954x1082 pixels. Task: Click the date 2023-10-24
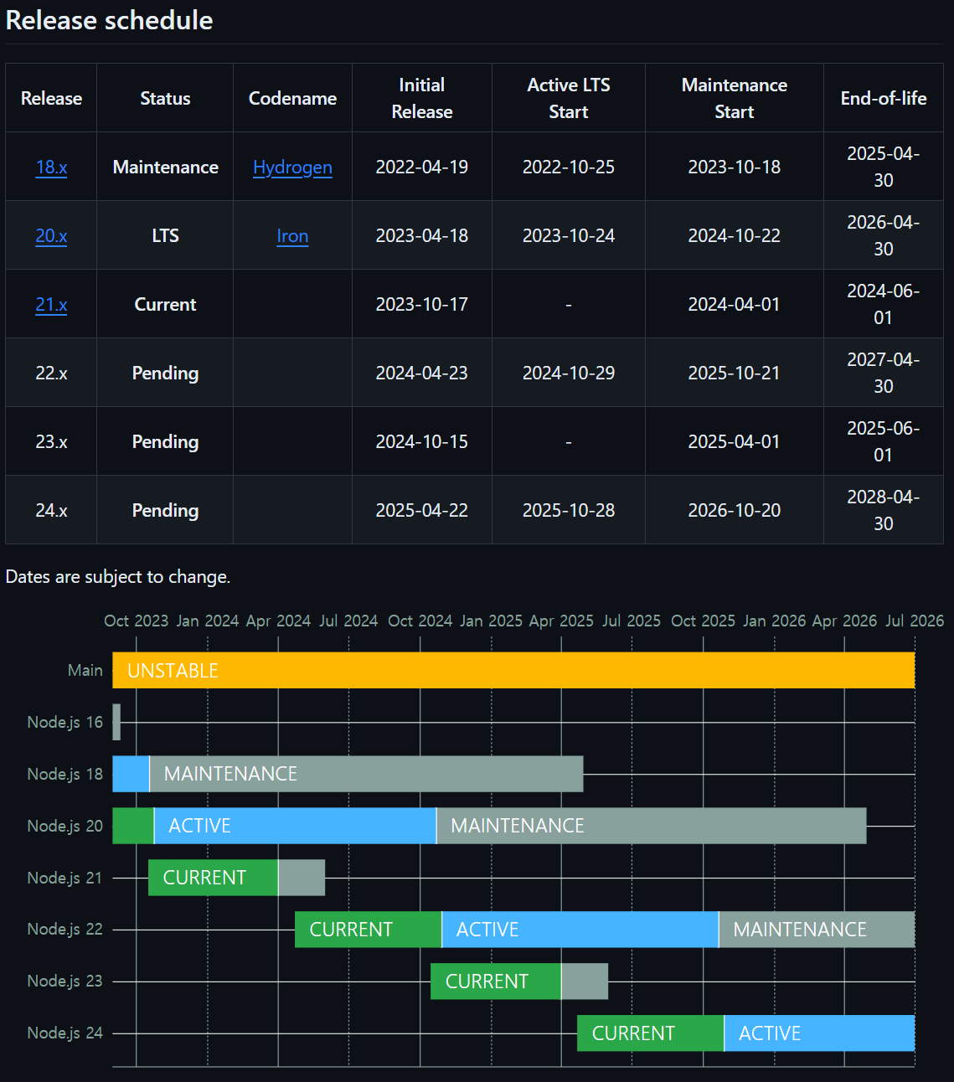tap(569, 235)
